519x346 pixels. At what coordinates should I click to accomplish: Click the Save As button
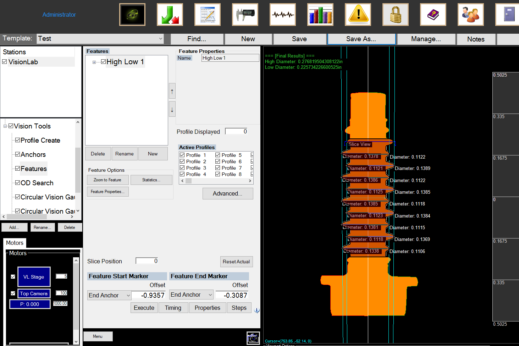pyautogui.click(x=361, y=39)
